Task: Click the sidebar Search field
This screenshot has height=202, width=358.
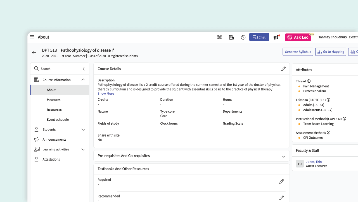Action: point(57,69)
